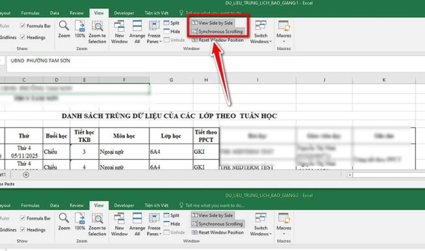Click Reset Window Position in bottom window
The width and height of the screenshot is (425, 251).
tap(218, 232)
